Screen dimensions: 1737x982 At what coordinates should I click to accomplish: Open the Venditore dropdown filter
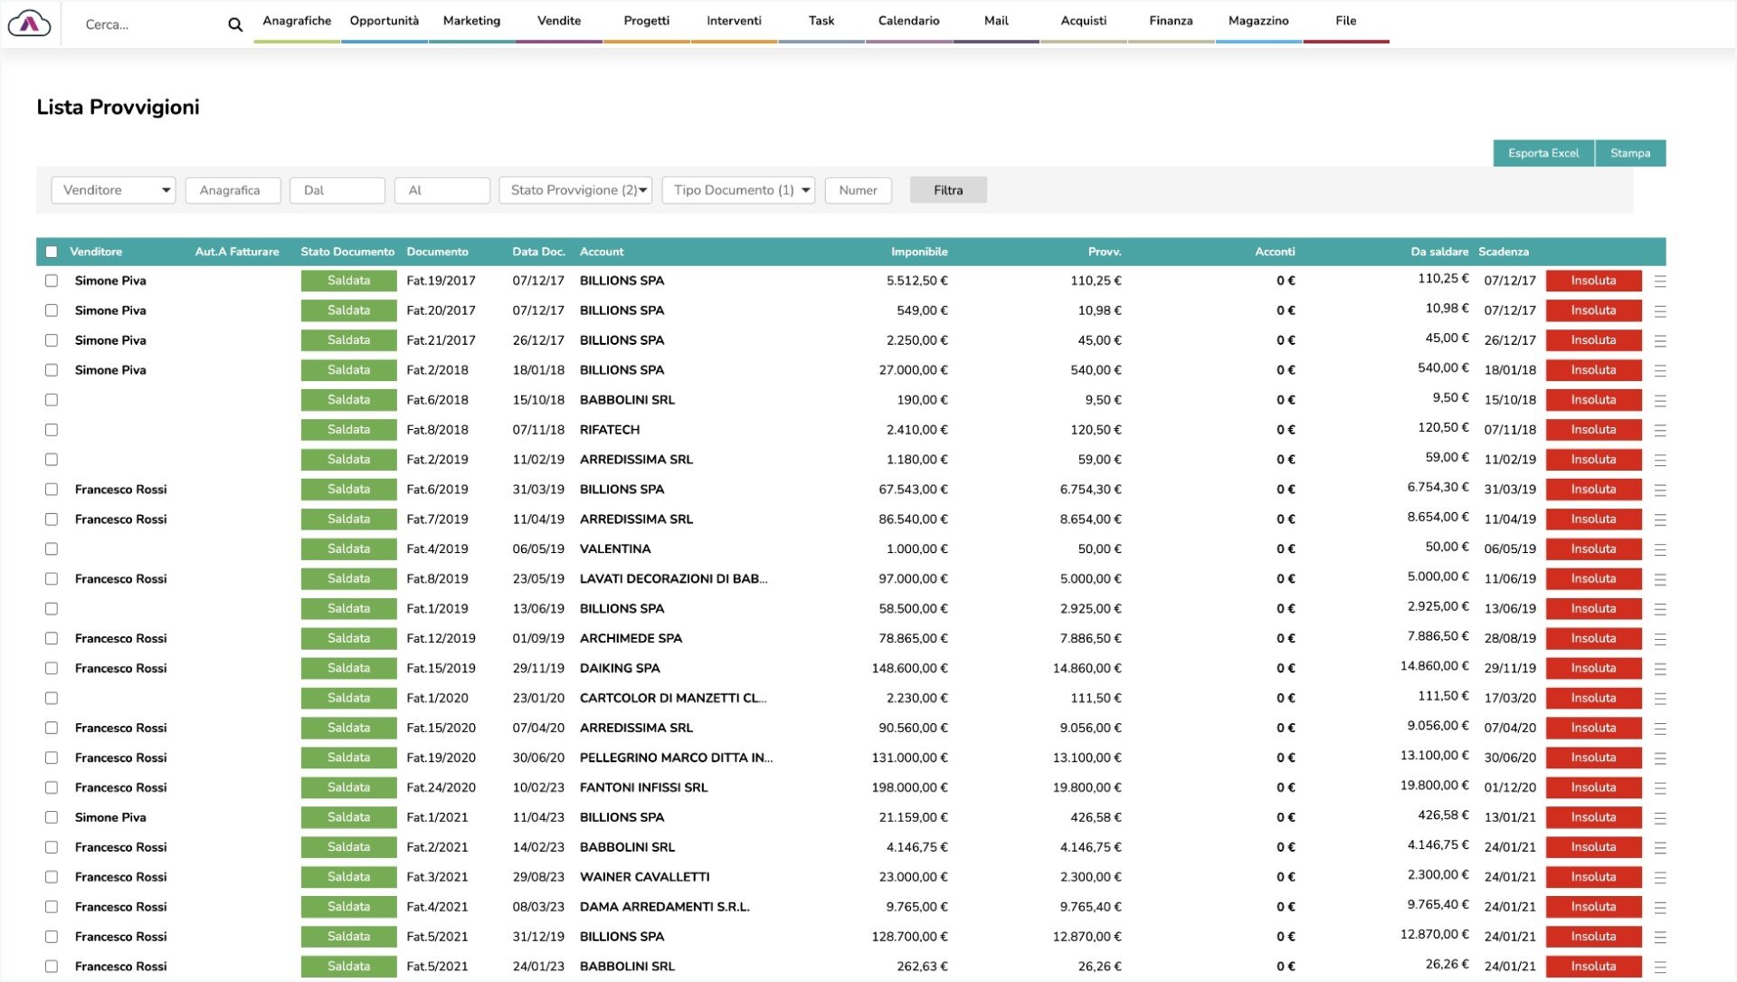(113, 190)
